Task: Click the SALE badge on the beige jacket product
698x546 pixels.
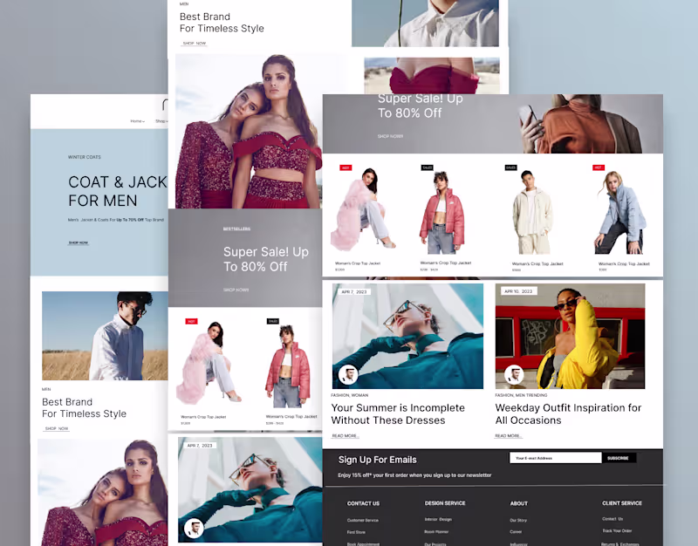Action: (510, 167)
